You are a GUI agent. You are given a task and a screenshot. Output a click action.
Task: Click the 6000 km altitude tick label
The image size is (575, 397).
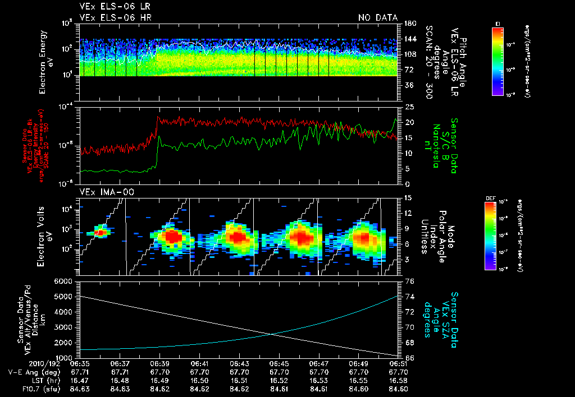tap(63, 281)
